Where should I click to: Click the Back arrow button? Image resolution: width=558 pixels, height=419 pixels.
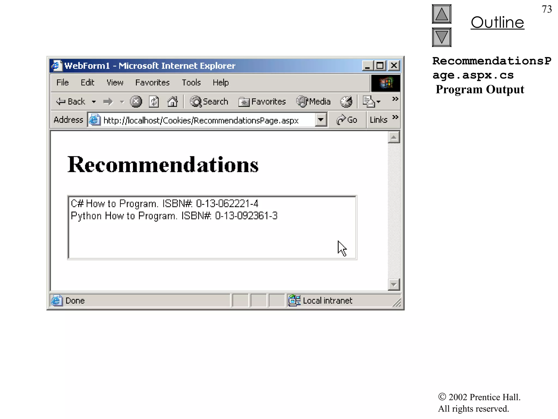point(71,102)
